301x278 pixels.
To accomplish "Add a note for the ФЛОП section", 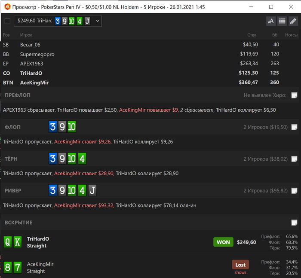I will click(294, 127).
